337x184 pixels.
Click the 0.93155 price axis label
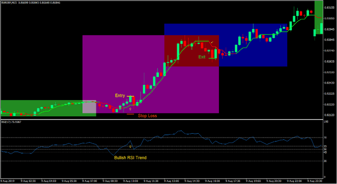pos(329,8)
